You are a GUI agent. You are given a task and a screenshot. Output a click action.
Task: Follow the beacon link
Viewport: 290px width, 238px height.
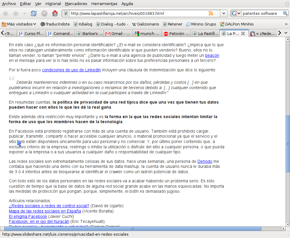pyautogui.click(x=212, y=55)
